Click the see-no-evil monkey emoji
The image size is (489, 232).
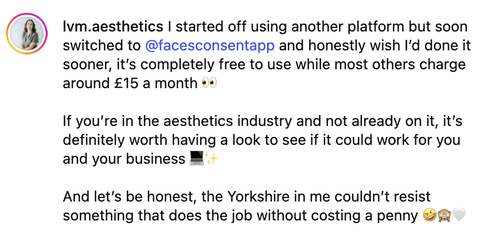pos(444,216)
